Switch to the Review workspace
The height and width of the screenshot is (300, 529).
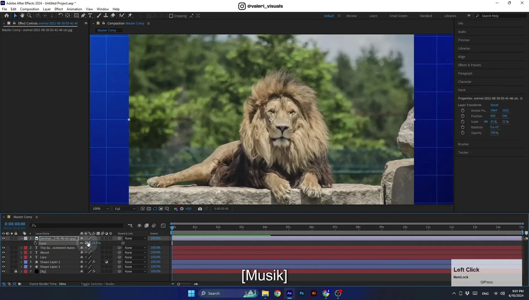tap(352, 16)
